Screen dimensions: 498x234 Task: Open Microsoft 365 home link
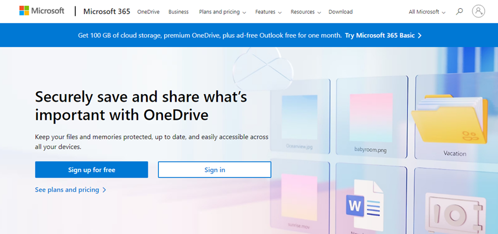pos(106,12)
